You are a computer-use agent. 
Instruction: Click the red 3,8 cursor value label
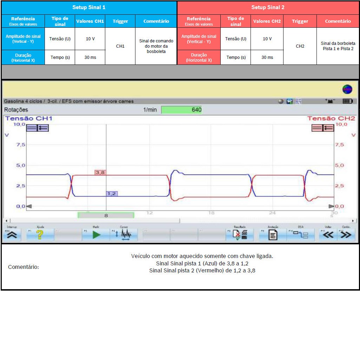click(100, 172)
